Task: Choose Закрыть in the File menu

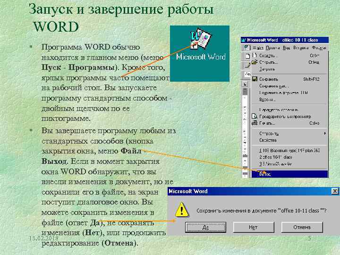Action: tap(289, 69)
